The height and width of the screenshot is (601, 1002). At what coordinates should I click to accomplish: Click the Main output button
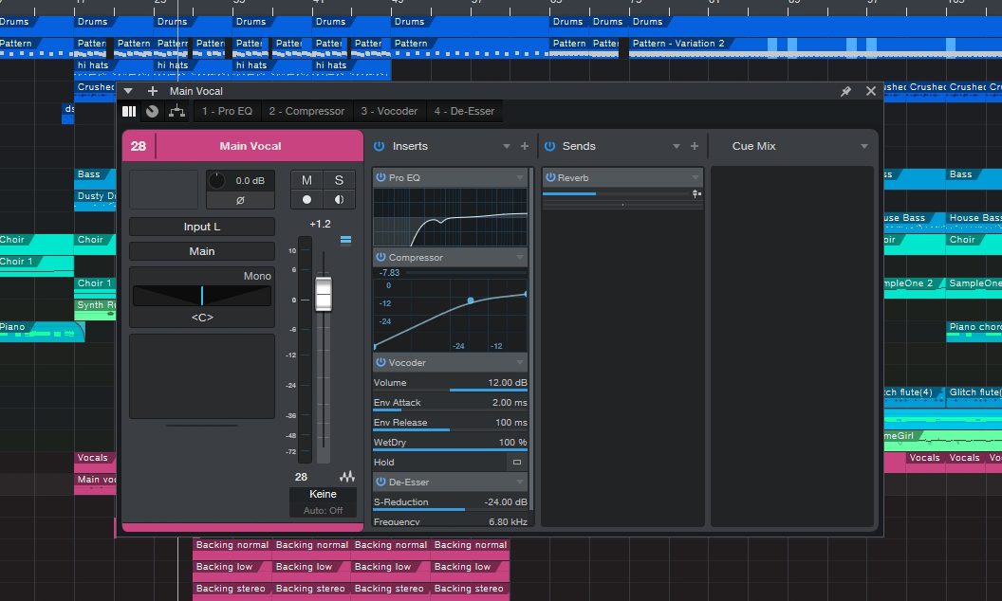[x=201, y=250]
